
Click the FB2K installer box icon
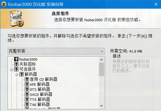click(17, 18)
